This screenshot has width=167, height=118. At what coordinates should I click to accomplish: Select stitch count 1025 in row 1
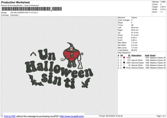pos(129,58)
